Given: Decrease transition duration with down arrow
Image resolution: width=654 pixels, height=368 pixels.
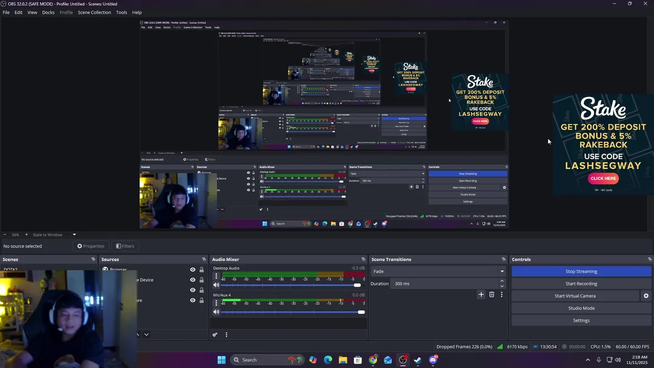Looking at the screenshot, I should [x=502, y=286].
